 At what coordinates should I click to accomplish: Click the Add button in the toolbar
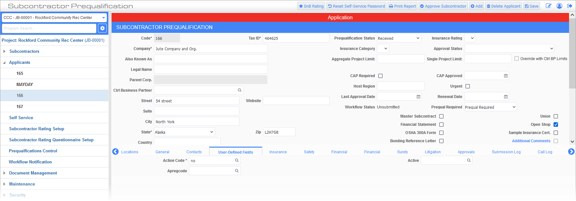point(476,6)
